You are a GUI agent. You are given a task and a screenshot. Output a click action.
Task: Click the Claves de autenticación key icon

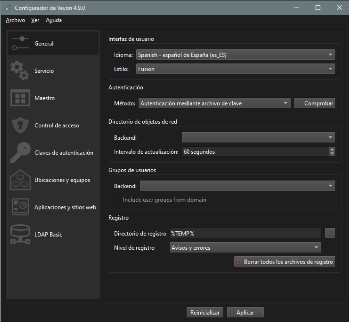pyautogui.click(x=20, y=152)
